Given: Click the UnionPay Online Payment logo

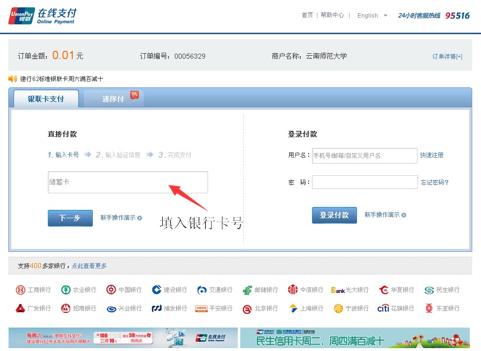Looking at the screenshot, I should 42,16.
